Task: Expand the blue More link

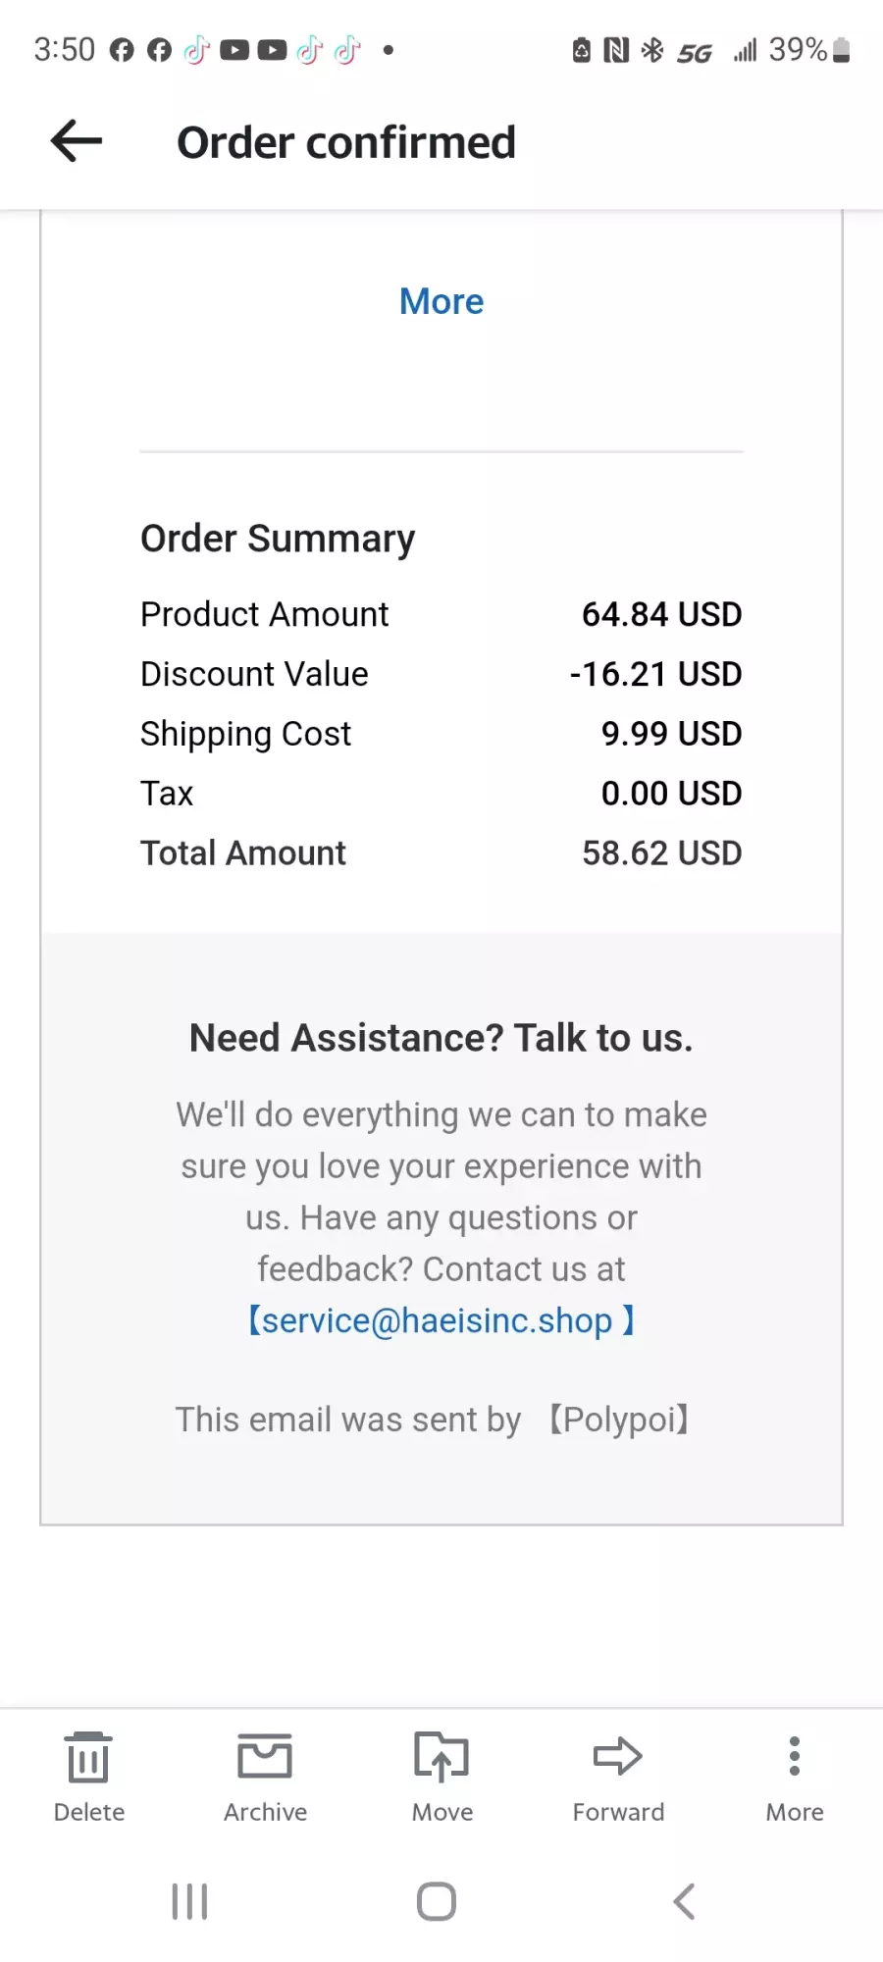Action: (x=441, y=301)
